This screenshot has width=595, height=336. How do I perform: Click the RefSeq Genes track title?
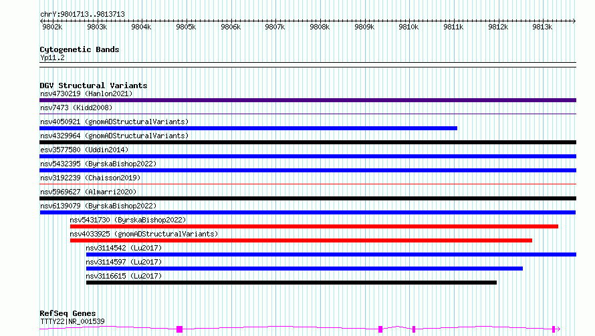68,313
